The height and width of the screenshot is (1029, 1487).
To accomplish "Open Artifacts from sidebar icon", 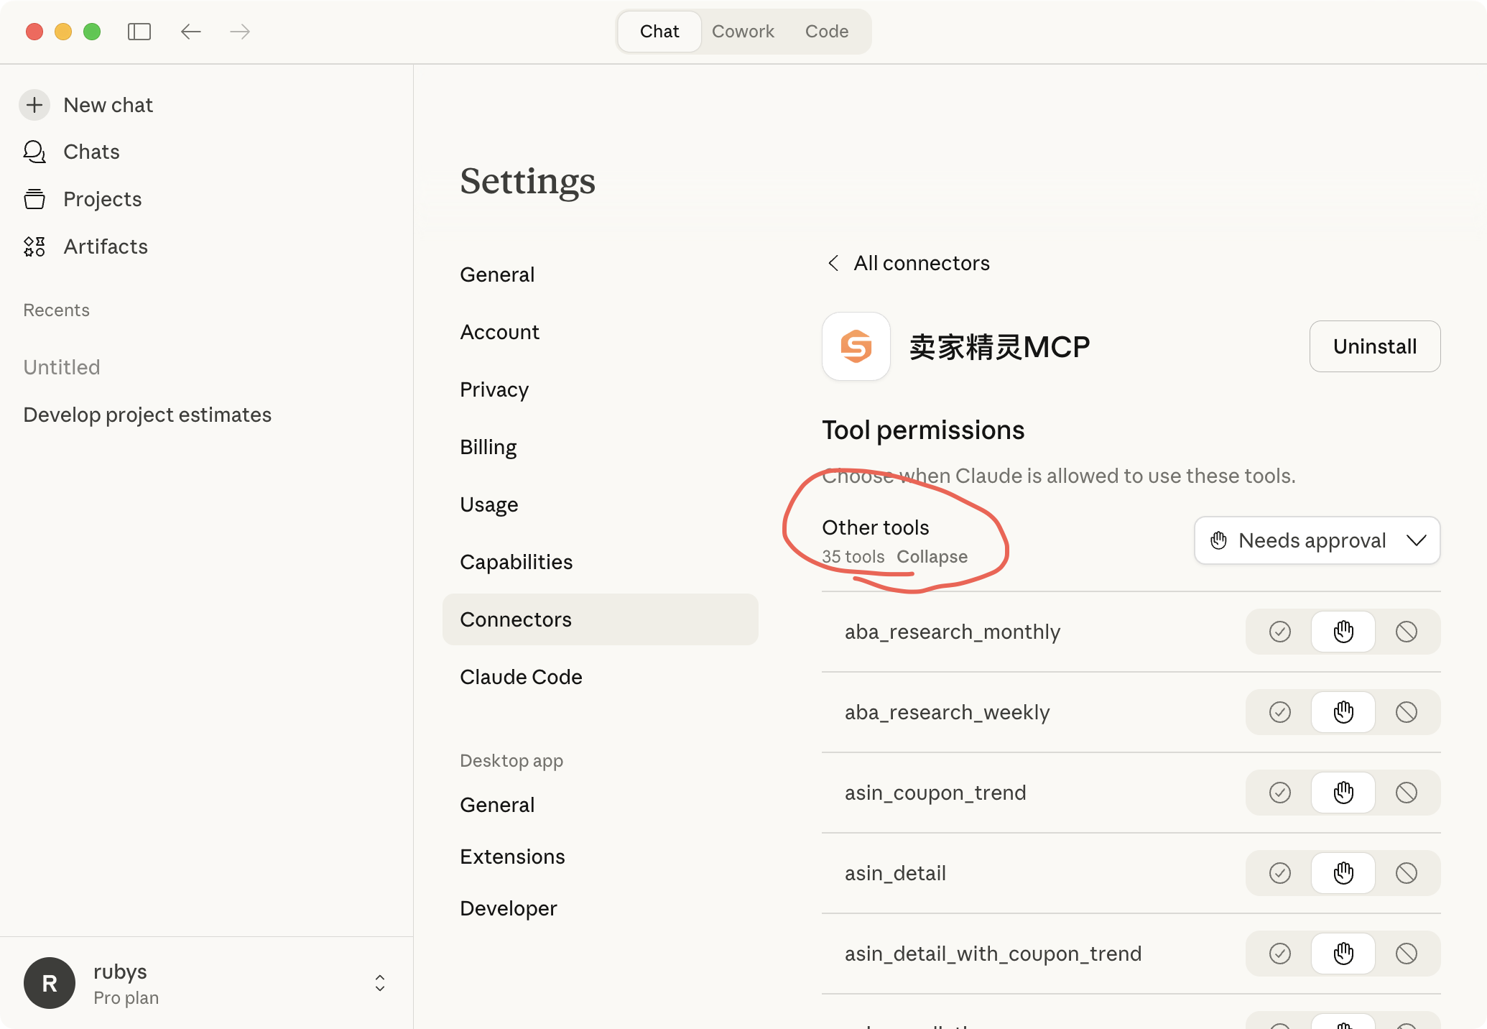I will (34, 246).
